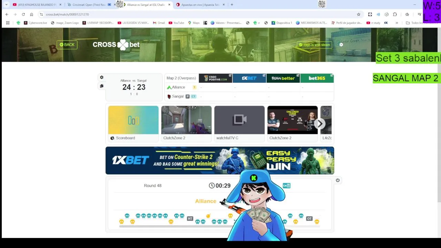Open the CSGO Positive bookmaker link
This screenshot has width=441, height=248.
point(215,78)
